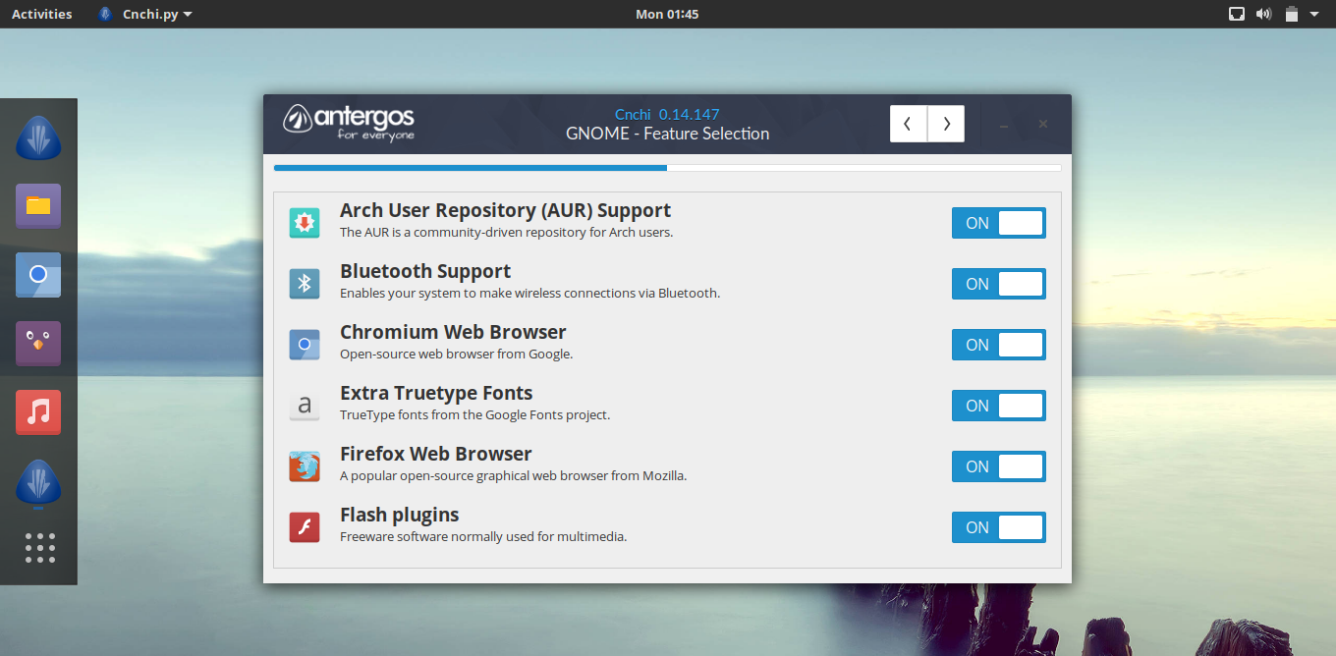Go forward to the next installer step
The image size is (1336, 656).
click(946, 124)
